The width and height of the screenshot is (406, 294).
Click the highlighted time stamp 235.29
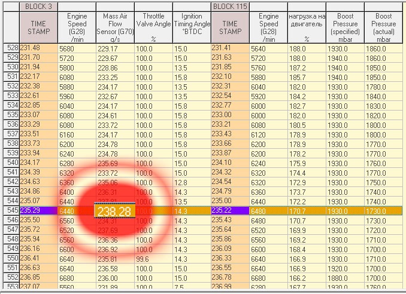click(x=38, y=211)
